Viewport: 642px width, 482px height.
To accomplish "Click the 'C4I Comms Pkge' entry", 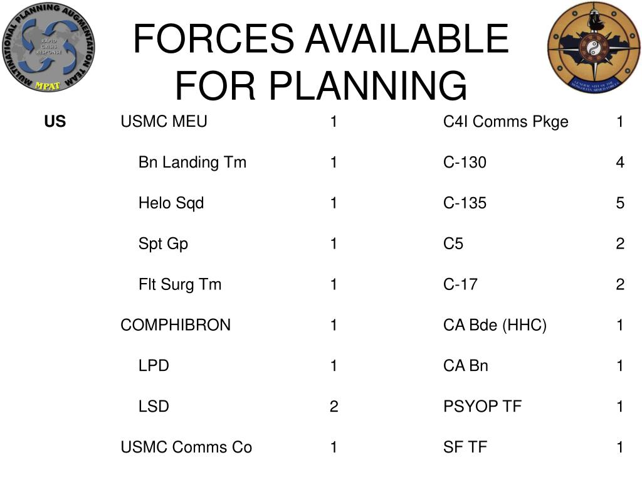I will click(x=506, y=122).
